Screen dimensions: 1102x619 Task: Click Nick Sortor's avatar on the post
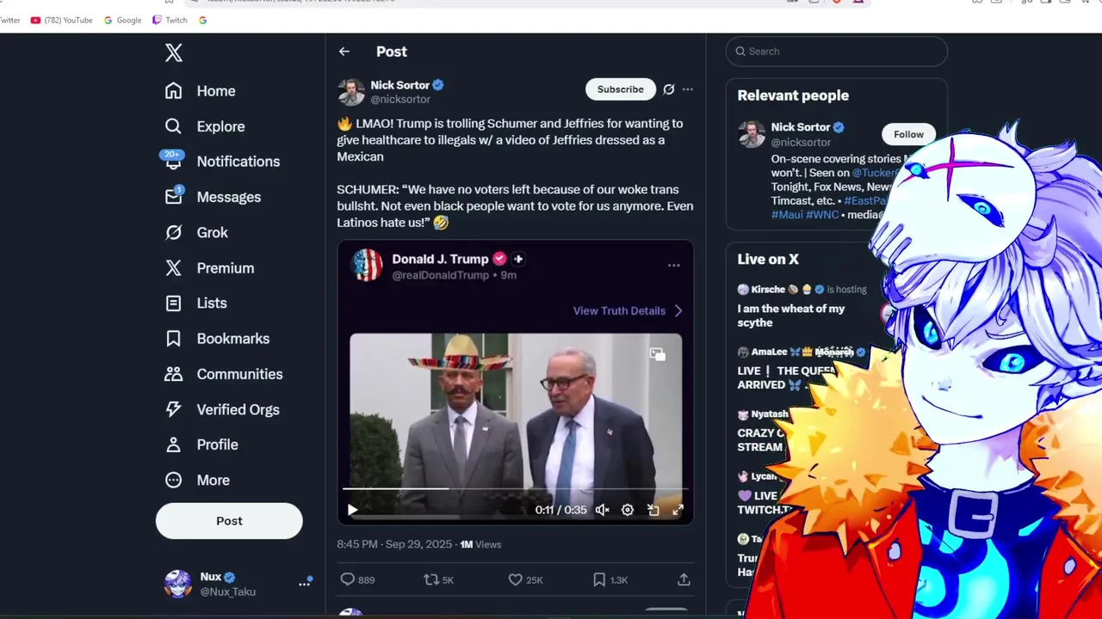[351, 92]
